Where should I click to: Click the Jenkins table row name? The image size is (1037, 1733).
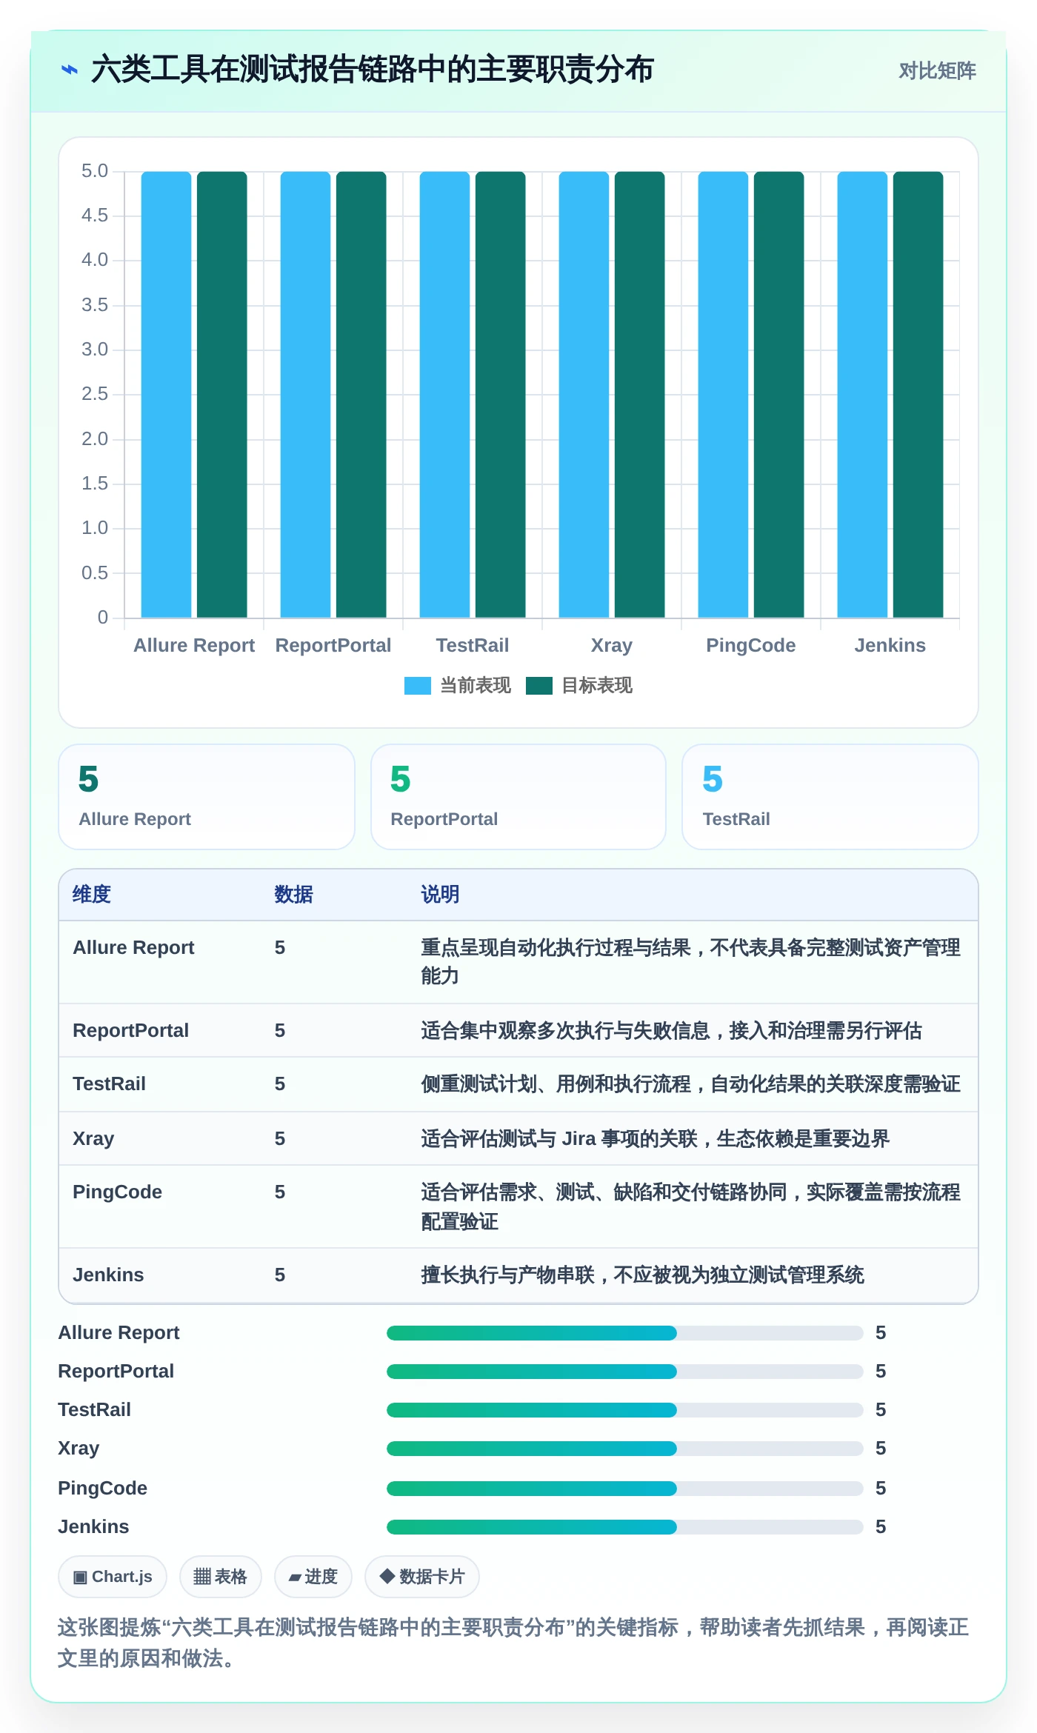(x=108, y=1275)
